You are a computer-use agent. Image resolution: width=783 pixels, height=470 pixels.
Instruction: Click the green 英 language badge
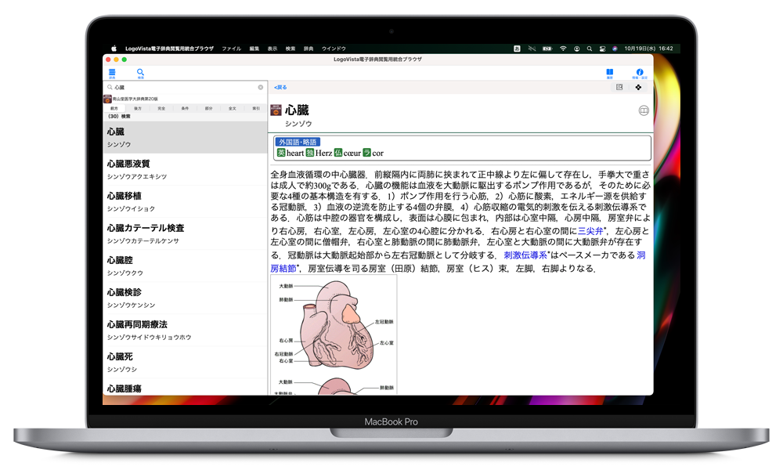click(281, 153)
